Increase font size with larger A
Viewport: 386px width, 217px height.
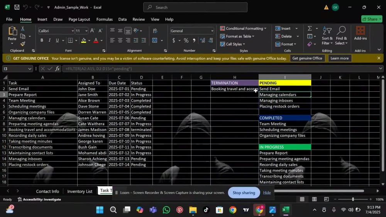coord(92,31)
